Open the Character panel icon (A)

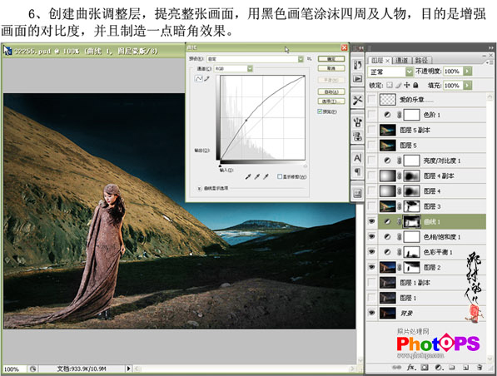coord(357,158)
